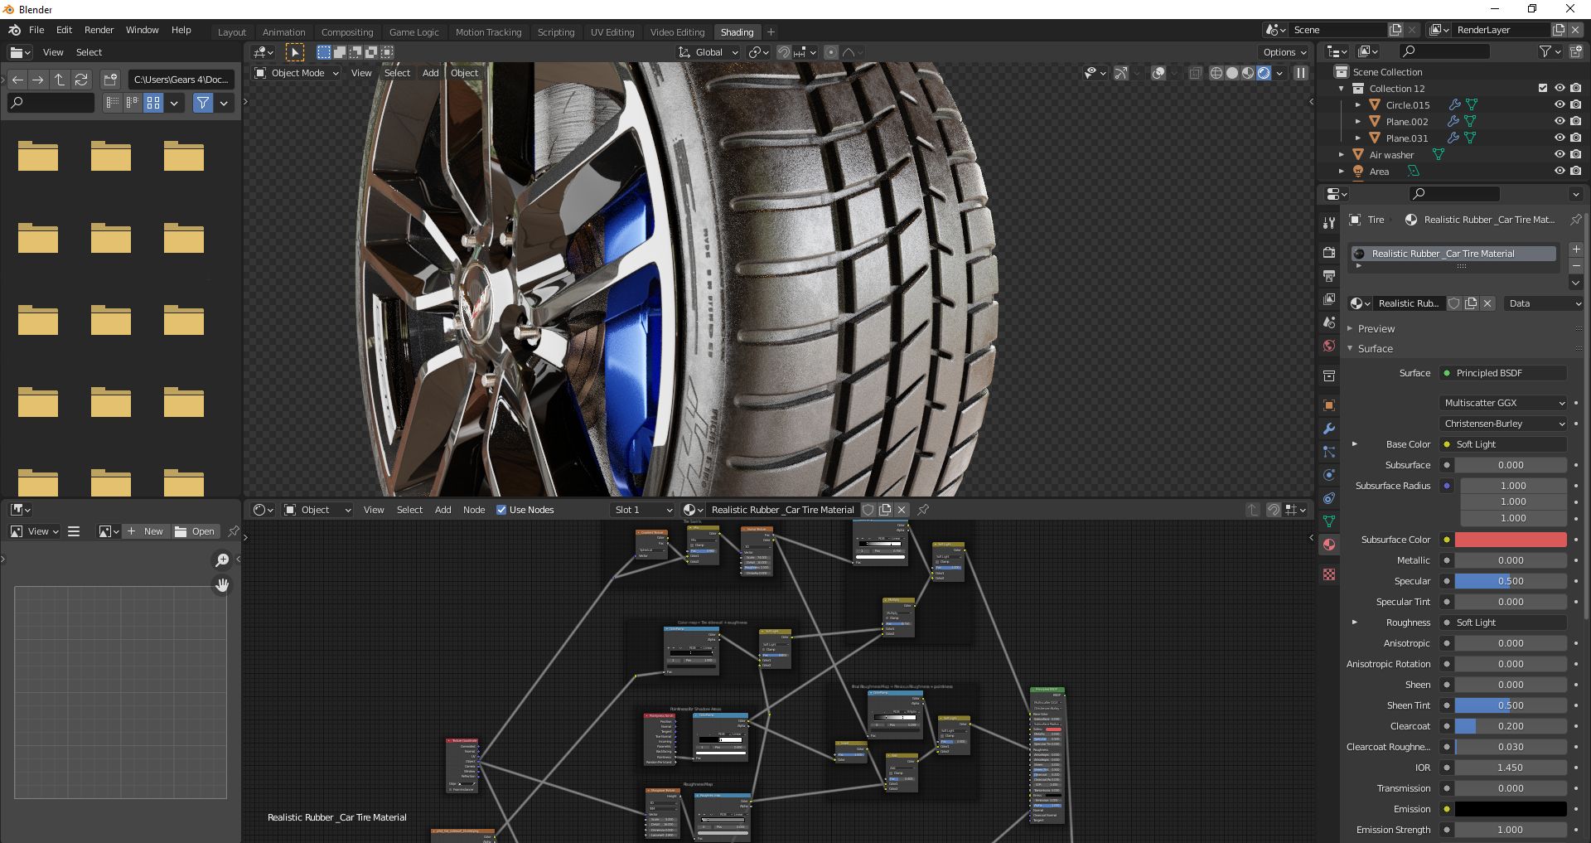This screenshot has width=1591, height=843.
Task: Select the World Properties tab
Action: (x=1329, y=346)
